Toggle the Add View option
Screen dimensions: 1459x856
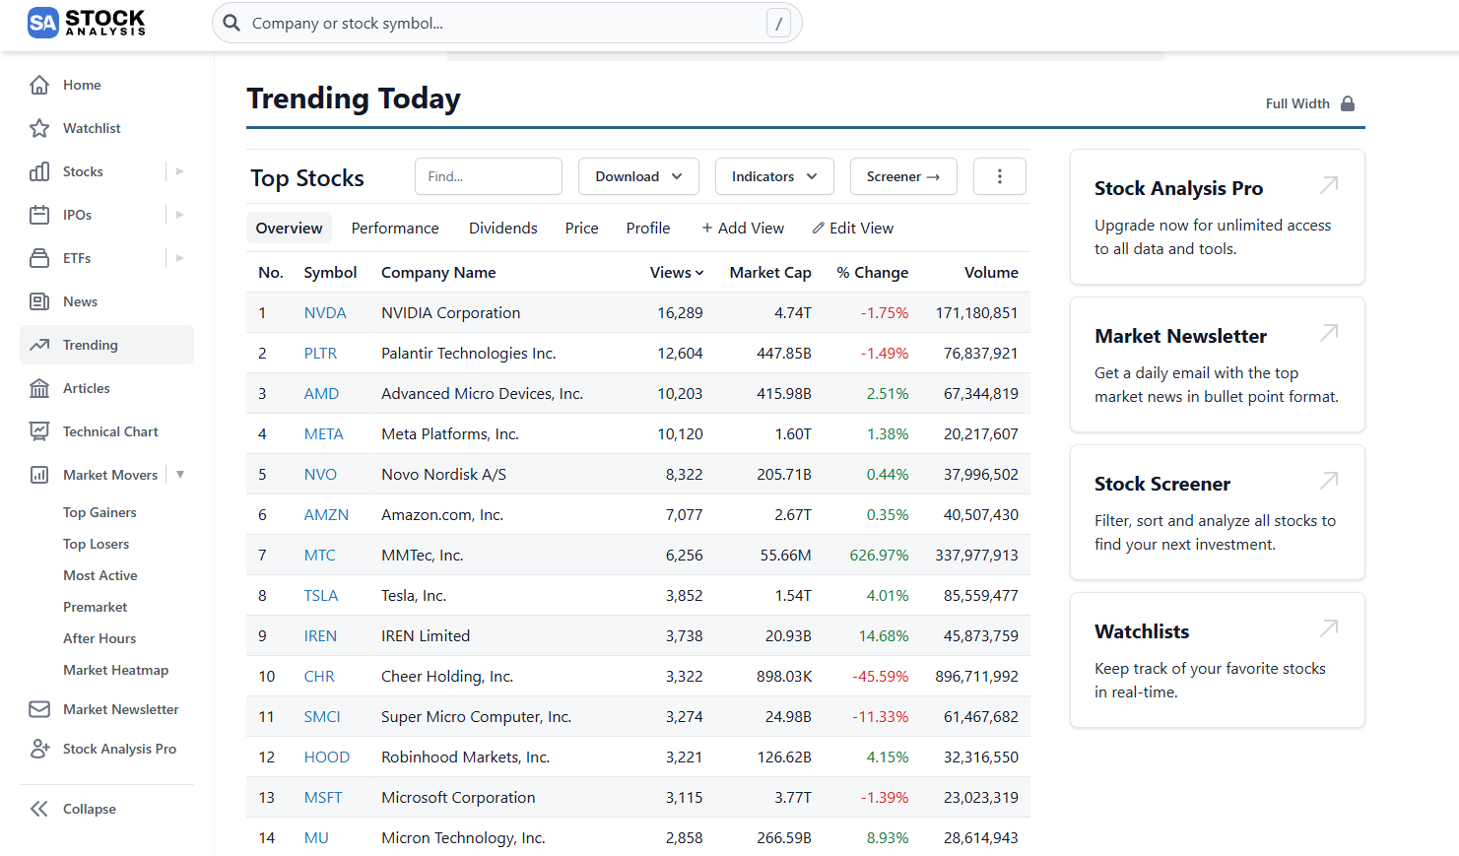pyautogui.click(x=743, y=228)
